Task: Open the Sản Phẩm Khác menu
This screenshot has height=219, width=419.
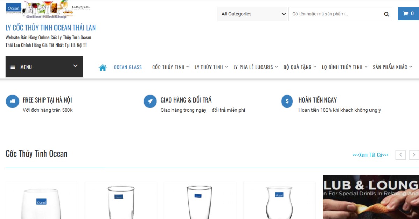Action: pyautogui.click(x=392, y=67)
